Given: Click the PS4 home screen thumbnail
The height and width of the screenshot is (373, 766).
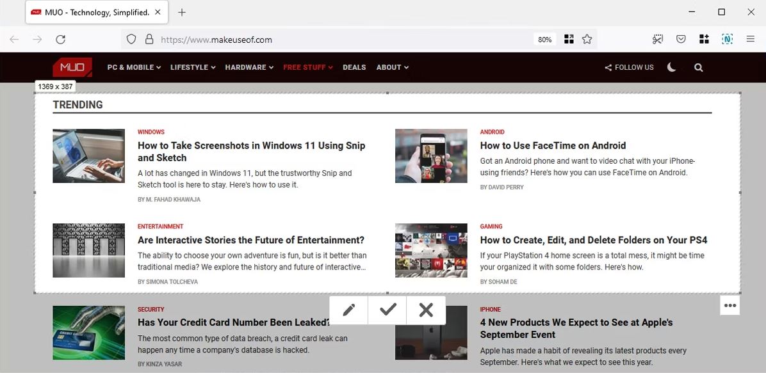Looking at the screenshot, I should [431, 250].
